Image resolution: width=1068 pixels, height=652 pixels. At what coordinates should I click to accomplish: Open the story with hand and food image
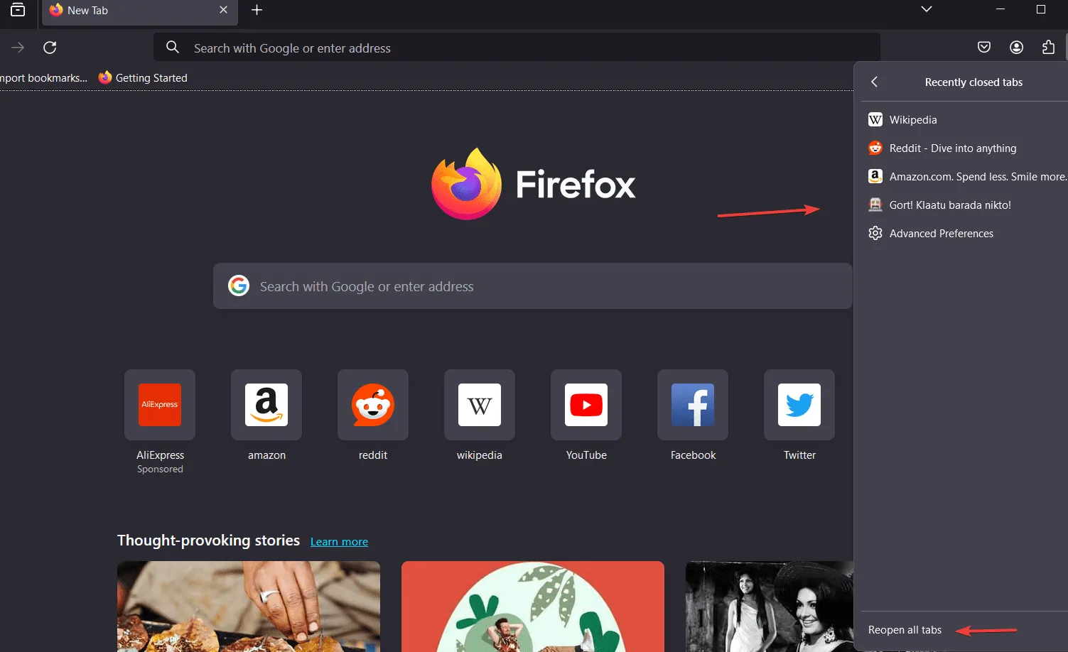pos(249,607)
